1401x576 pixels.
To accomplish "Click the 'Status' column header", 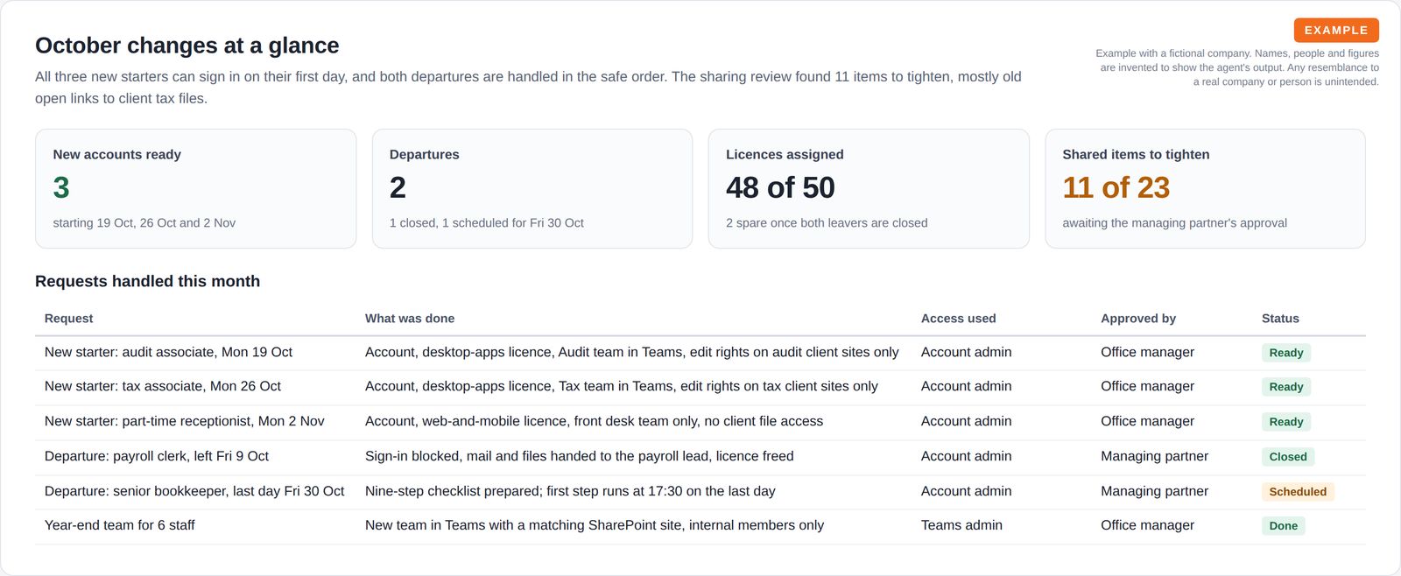I will click(1280, 319).
